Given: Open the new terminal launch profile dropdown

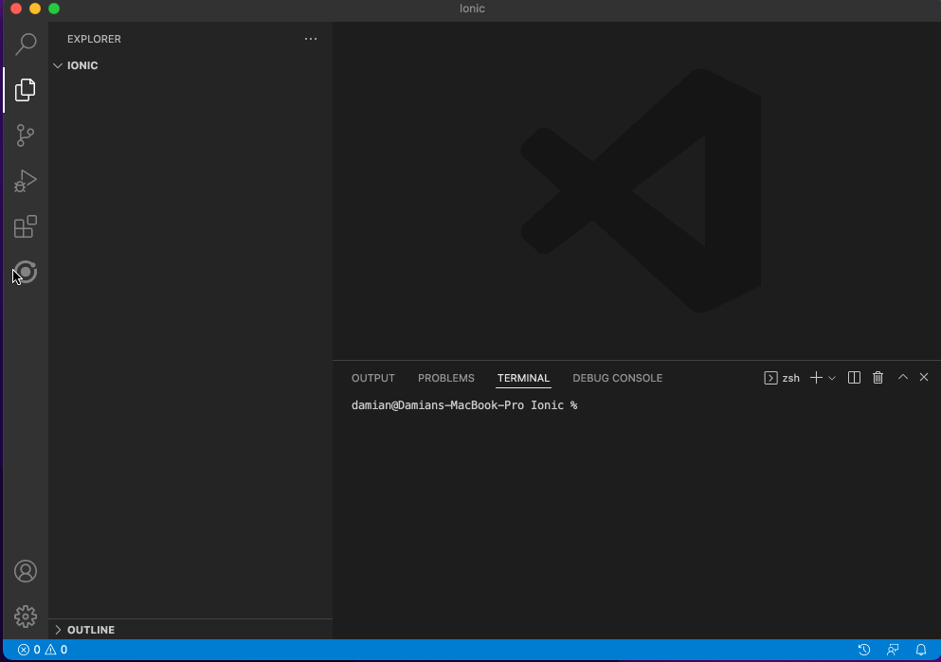Looking at the screenshot, I should tap(833, 378).
